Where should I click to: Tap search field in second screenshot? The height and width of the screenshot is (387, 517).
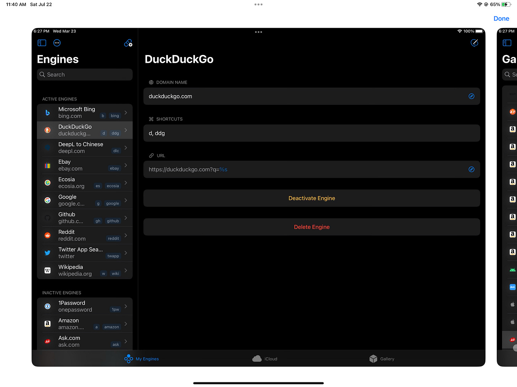510,74
